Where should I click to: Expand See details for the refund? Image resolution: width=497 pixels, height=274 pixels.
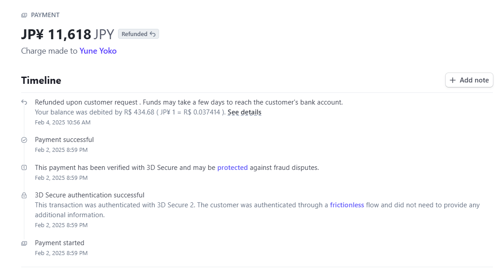[x=244, y=112]
